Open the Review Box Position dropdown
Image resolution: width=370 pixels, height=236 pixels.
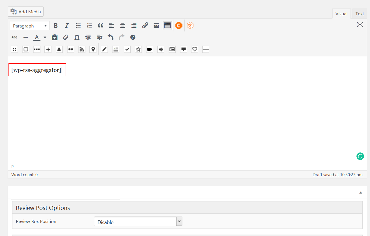coord(138,221)
